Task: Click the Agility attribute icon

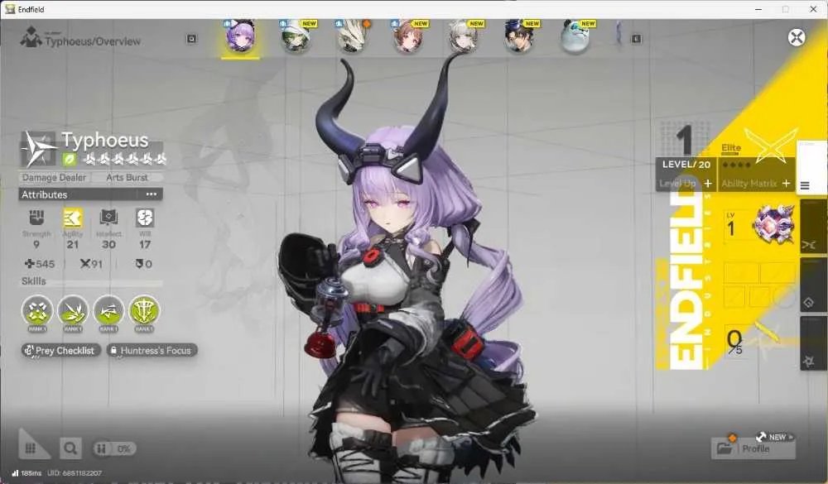Action: pos(72,218)
